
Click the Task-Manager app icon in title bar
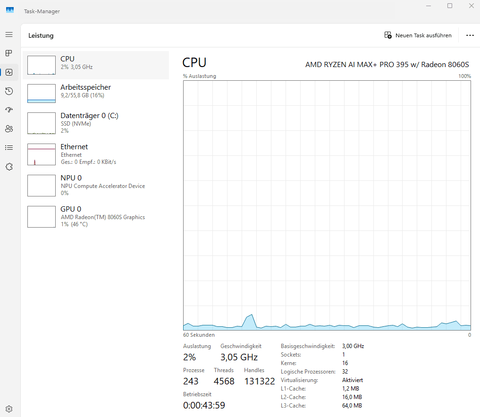coord(10,10)
